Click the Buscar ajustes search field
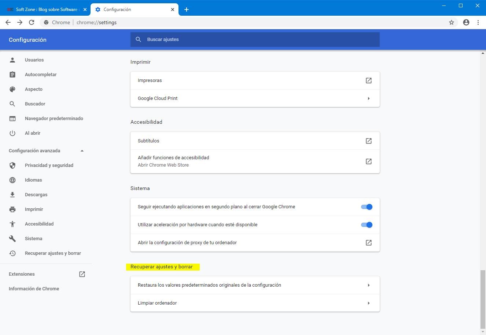The image size is (486, 335). coord(255,40)
